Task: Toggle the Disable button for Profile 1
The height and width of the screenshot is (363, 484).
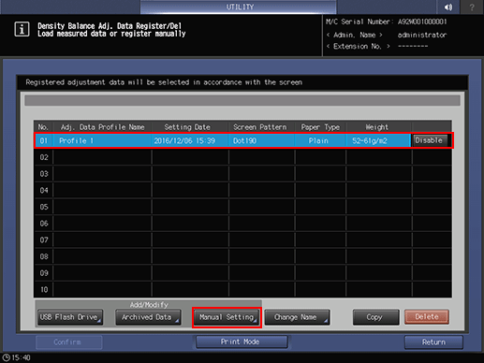Action: tap(430, 140)
